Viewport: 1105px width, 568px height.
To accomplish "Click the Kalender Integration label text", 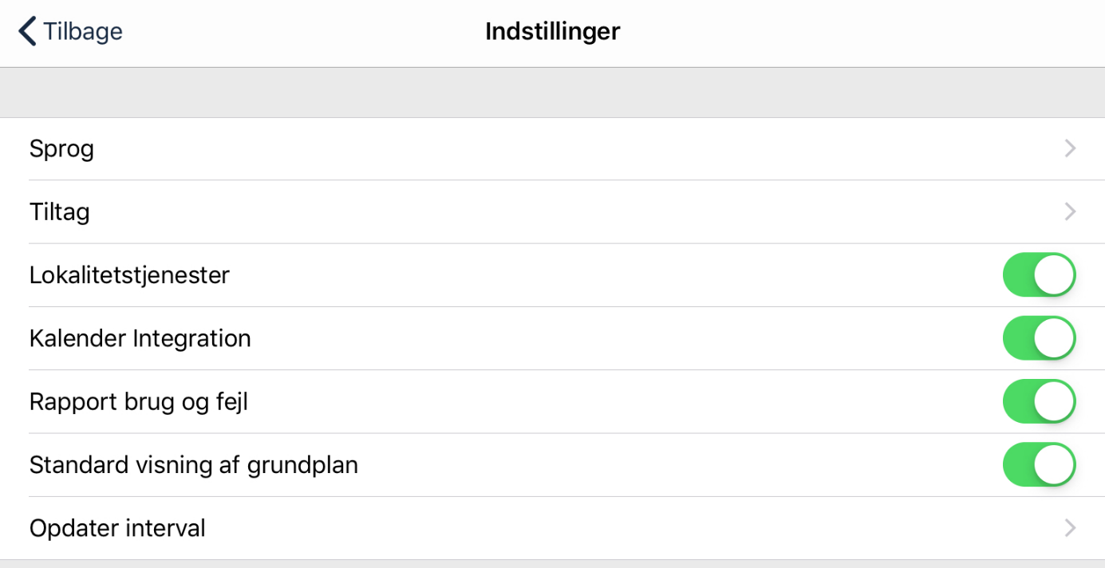I will [140, 339].
